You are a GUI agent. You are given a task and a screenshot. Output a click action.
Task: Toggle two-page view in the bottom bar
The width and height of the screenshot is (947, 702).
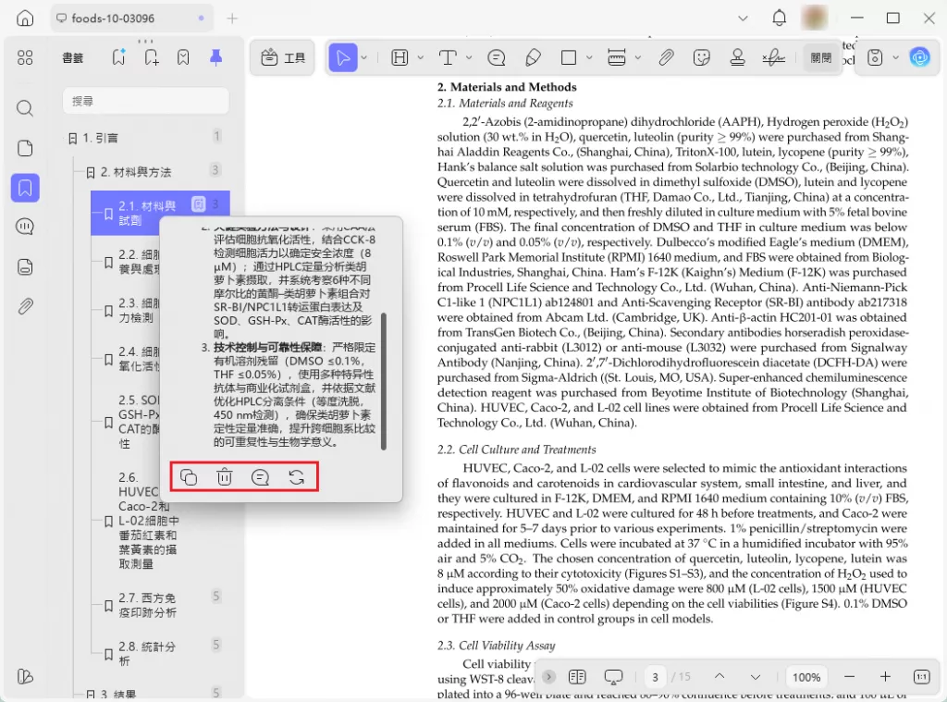coord(577,677)
